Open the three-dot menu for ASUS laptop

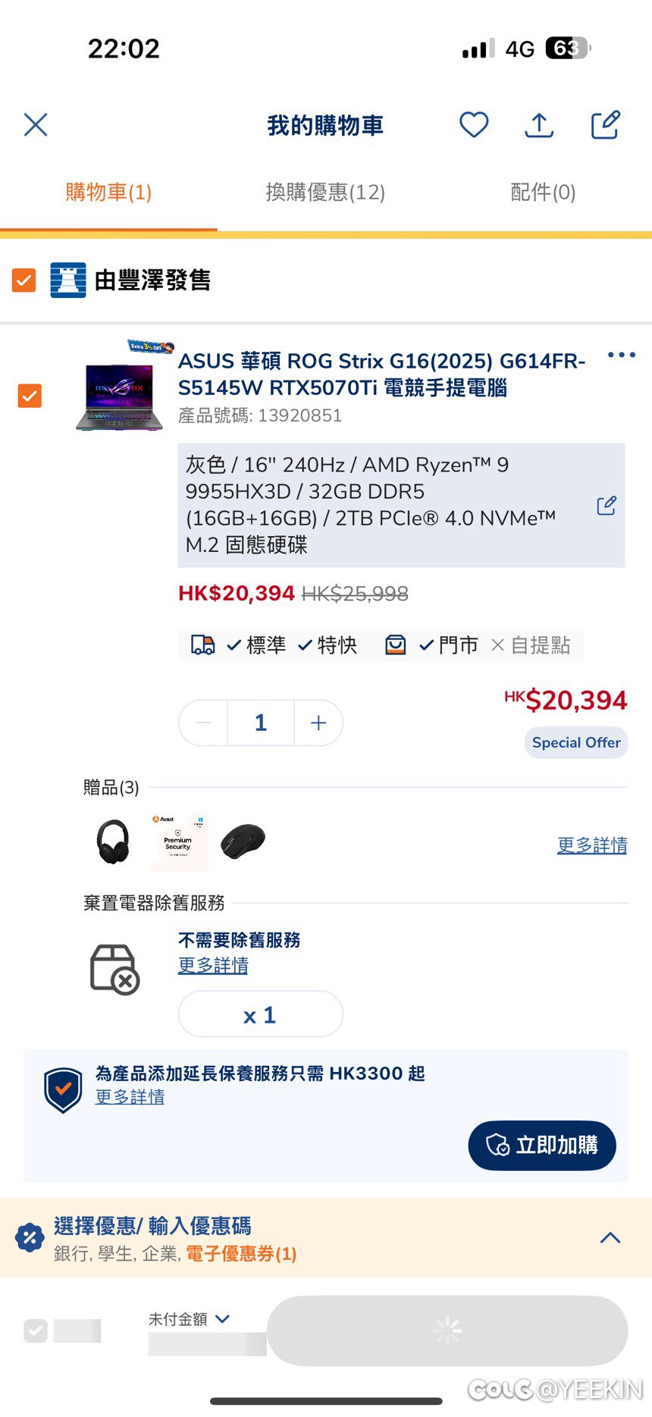click(621, 355)
